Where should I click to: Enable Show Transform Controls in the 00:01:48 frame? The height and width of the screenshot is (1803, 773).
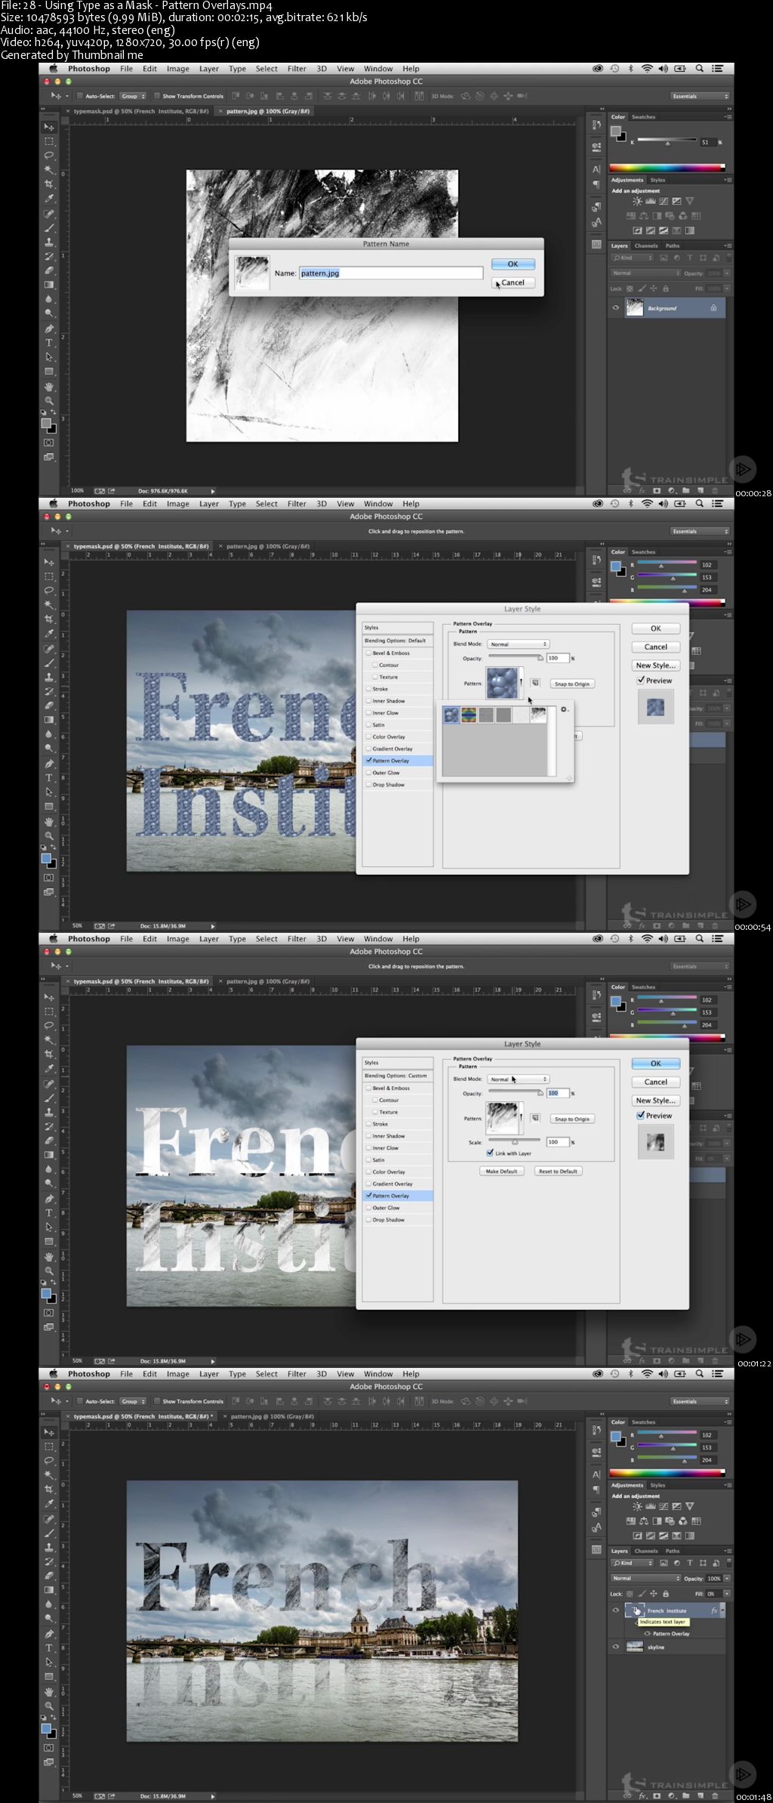(157, 1401)
